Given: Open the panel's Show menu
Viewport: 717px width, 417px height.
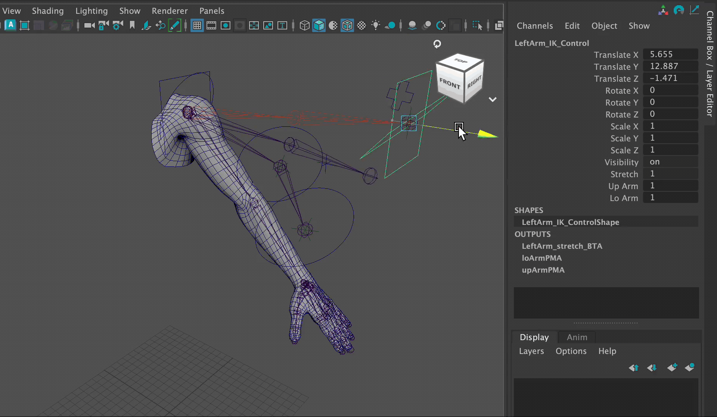Looking at the screenshot, I should (x=130, y=11).
